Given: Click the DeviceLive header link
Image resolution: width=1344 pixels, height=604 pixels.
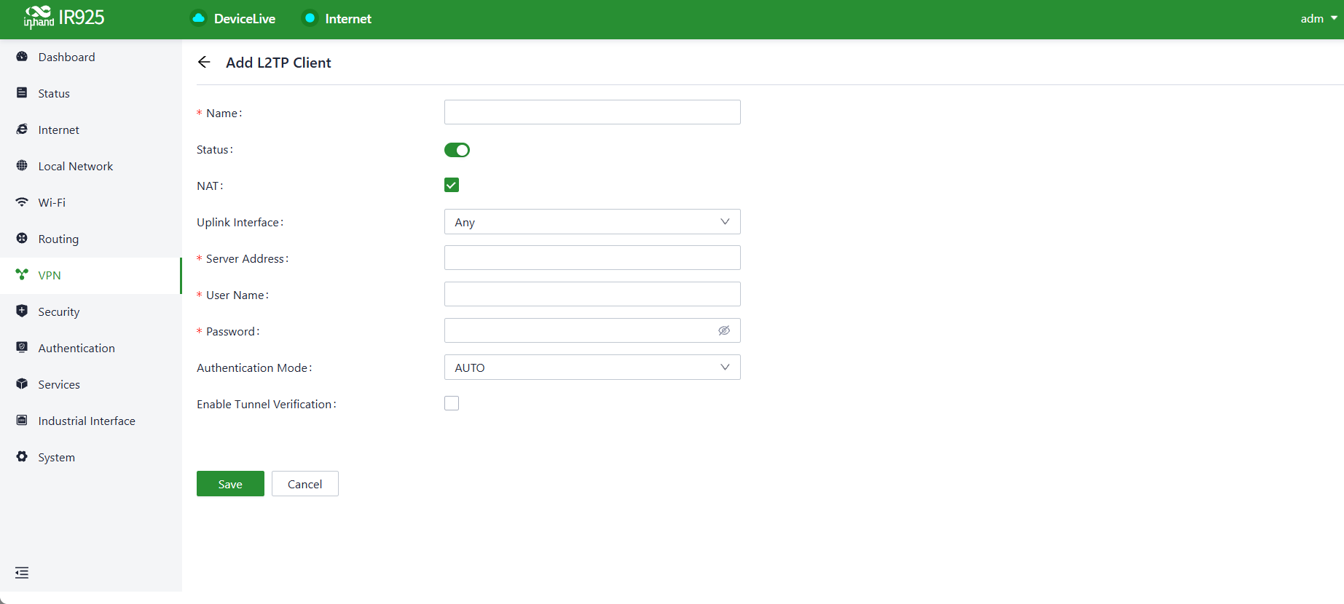Looking at the screenshot, I should (x=245, y=19).
